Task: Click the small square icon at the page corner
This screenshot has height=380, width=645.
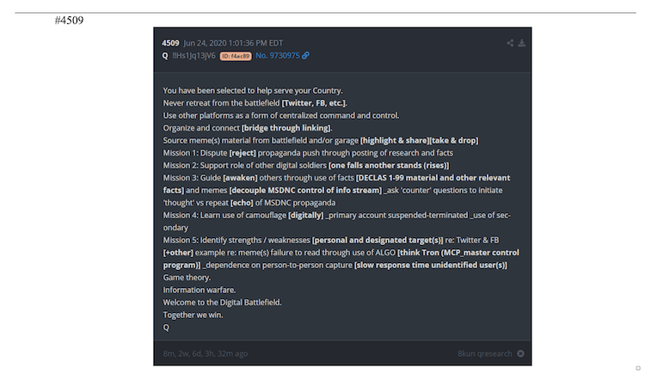Action: tap(638, 368)
